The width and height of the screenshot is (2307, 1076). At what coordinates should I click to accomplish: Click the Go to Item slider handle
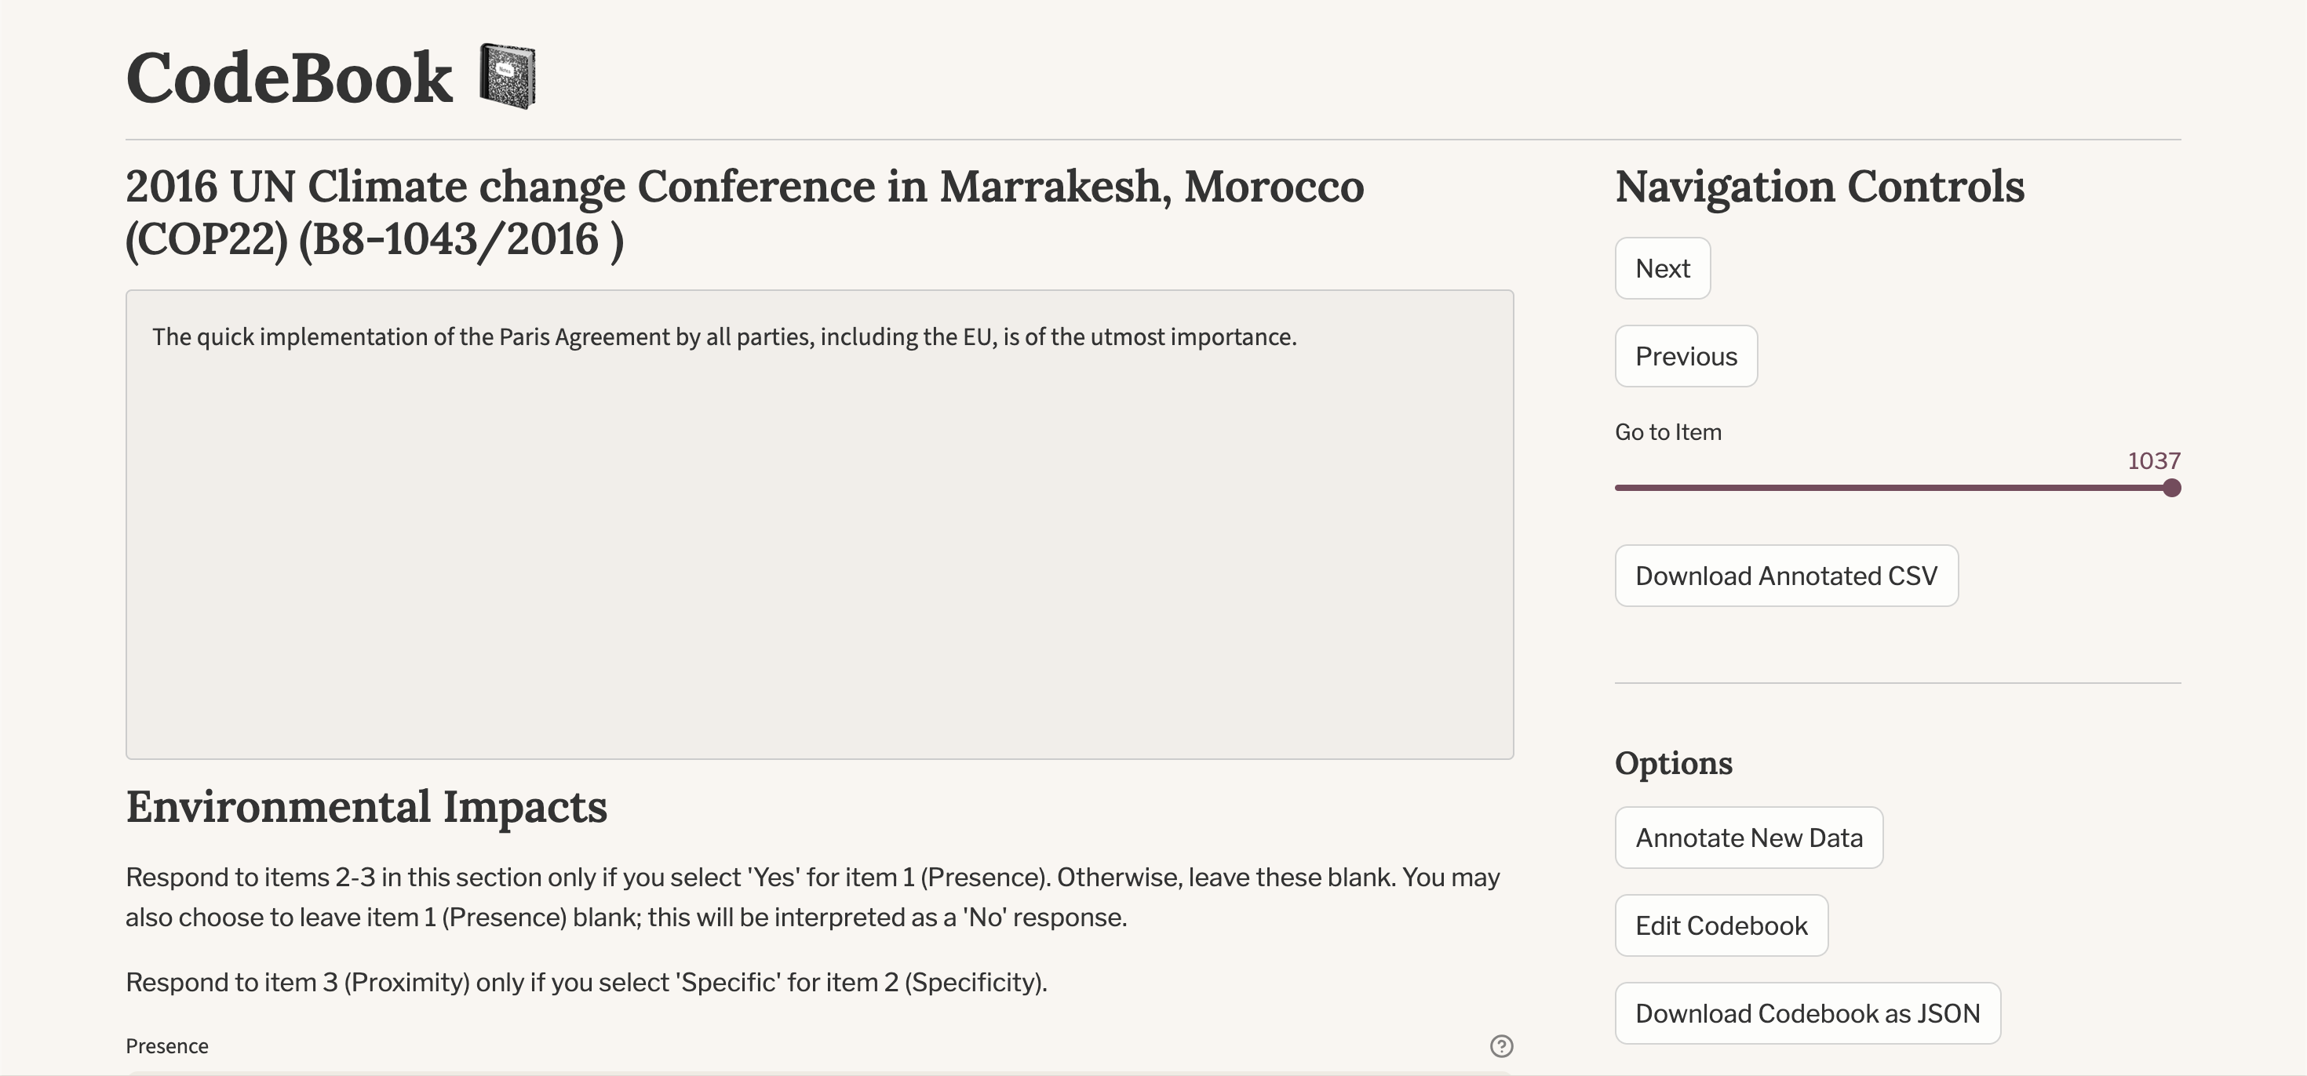(2171, 488)
